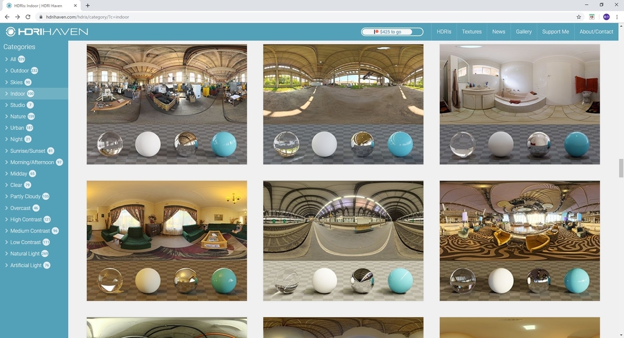Click the HDRI Haven logo
624x338 pixels.
[47, 32]
